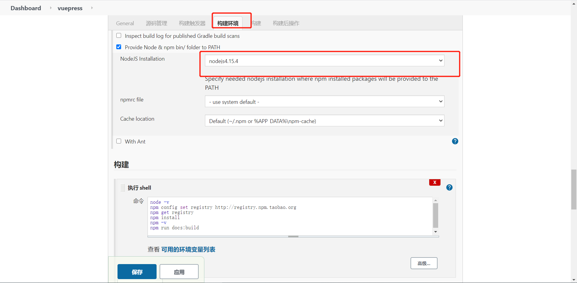This screenshot has height=283, width=577.
Task: Click the 构建 section heading
Action: pyautogui.click(x=121, y=164)
